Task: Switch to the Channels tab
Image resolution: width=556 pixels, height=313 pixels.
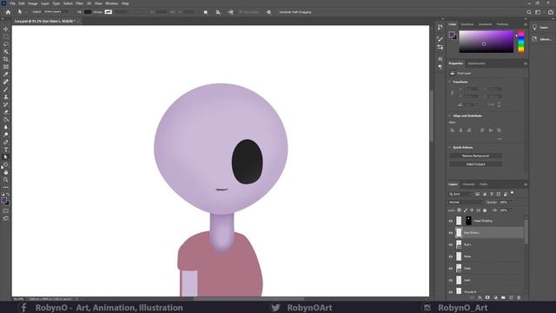Action: click(468, 184)
